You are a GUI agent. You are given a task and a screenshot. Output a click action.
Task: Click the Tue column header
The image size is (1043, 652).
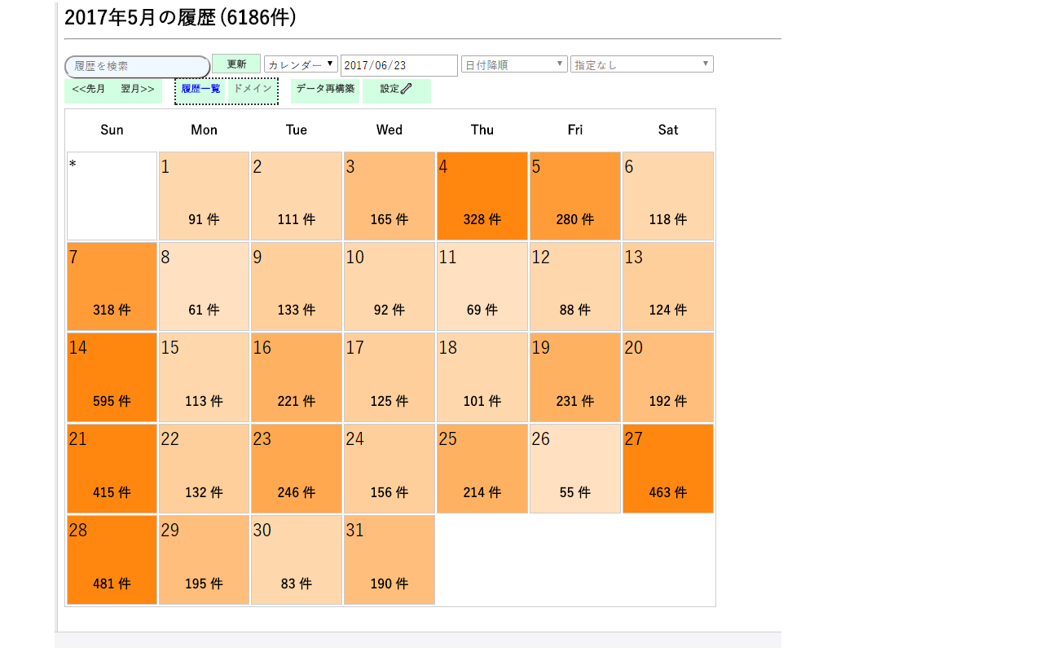(297, 130)
